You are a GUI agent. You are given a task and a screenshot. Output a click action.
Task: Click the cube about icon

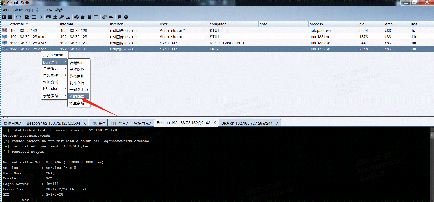point(126,17)
